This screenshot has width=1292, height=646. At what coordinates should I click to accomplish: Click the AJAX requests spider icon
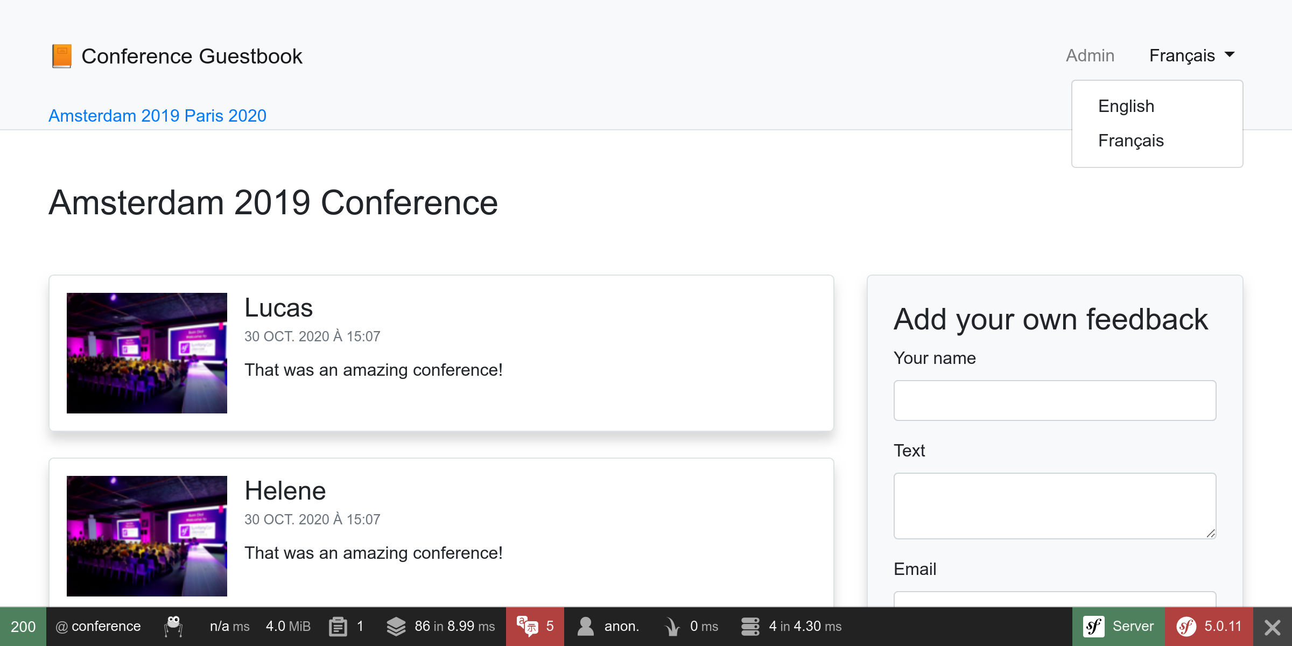pos(173,626)
